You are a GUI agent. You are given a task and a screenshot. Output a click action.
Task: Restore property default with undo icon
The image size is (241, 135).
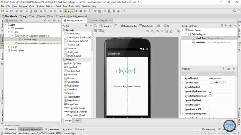coord(229,69)
